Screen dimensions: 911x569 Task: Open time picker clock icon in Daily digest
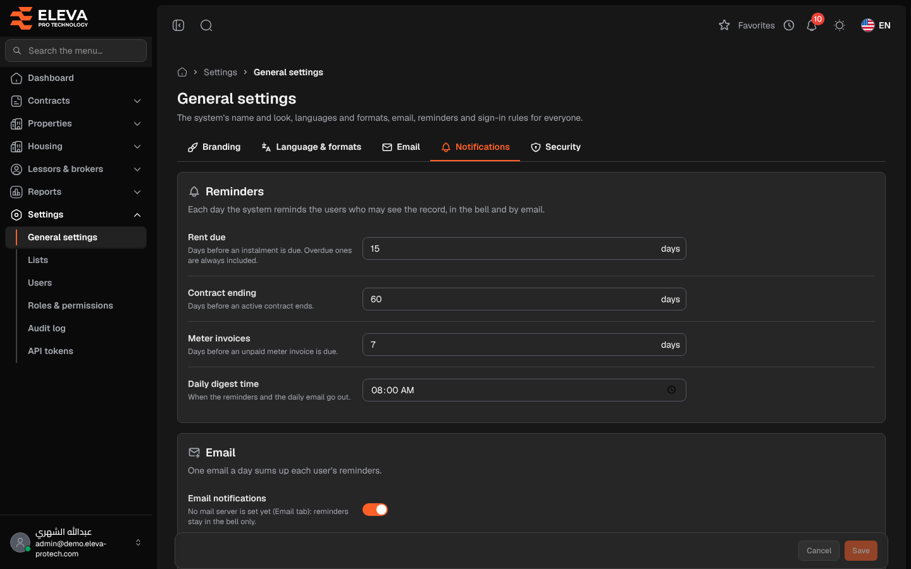[x=672, y=390]
